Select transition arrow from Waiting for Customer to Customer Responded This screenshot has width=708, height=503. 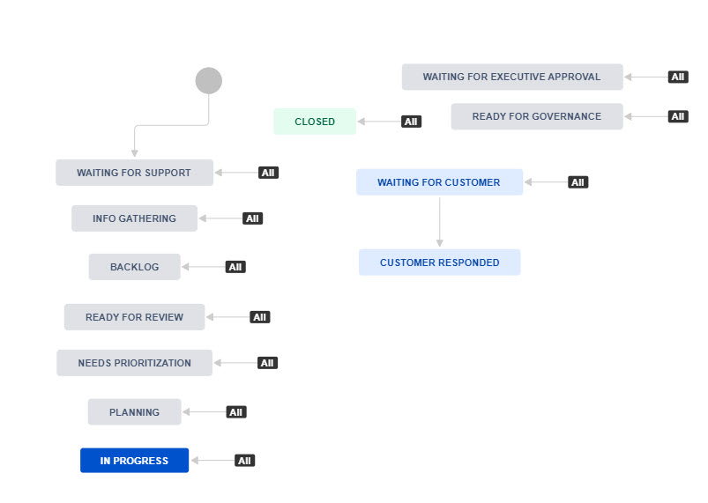tap(439, 221)
